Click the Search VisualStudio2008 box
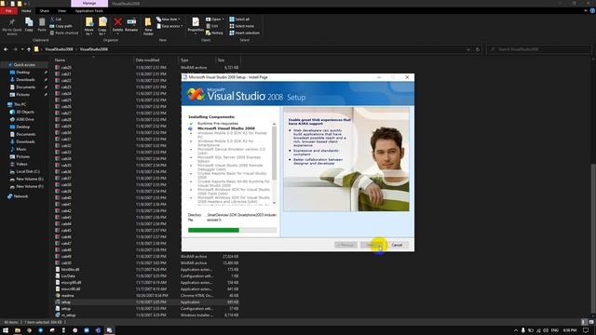Image resolution: width=596 pixels, height=335 pixels. click(x=539, y=49)
